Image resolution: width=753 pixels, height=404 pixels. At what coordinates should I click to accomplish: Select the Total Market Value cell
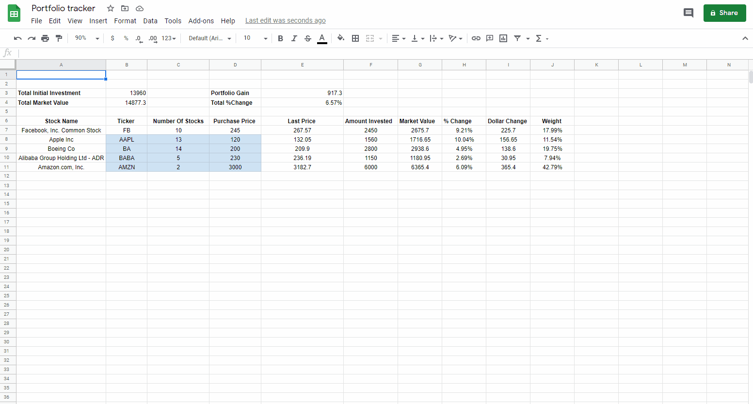[x=61, y=103]
